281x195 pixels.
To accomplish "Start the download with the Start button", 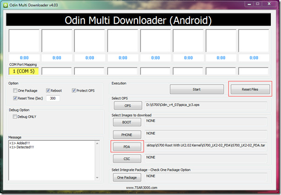I will pyautogui.click(x=197, y=89).
